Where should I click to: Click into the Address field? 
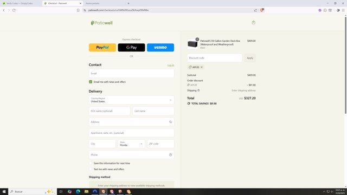pyautogui.click(x=131, y=122)
